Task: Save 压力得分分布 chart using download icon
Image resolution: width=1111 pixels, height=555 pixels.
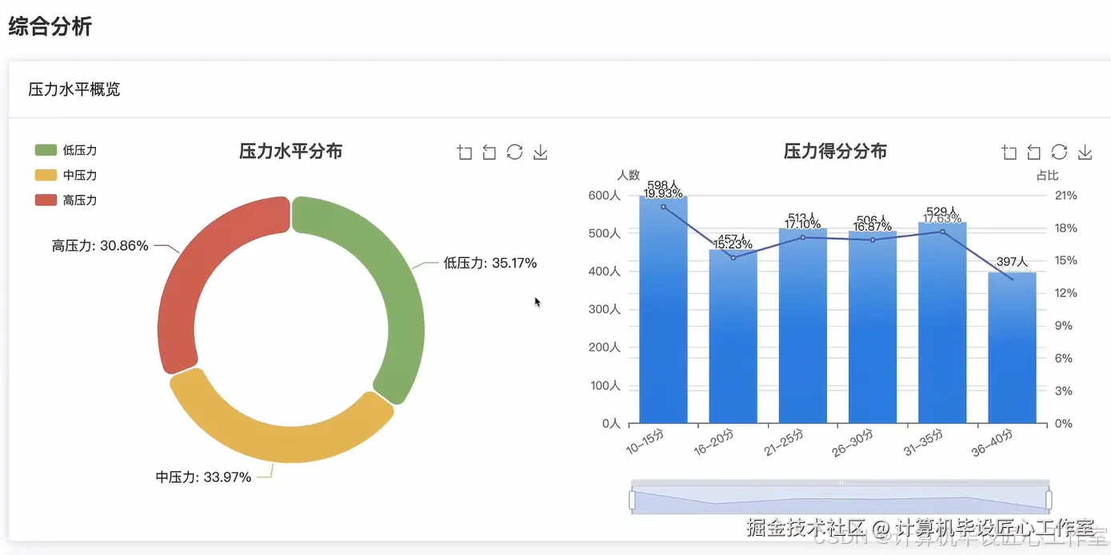Action: click(1085, 152)
